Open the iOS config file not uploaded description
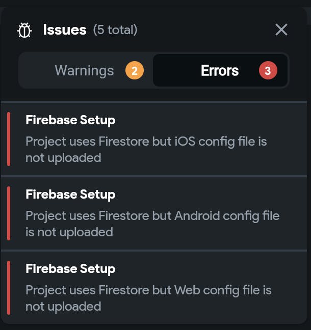This screenshot has width=311, height=330. (146, 149)
